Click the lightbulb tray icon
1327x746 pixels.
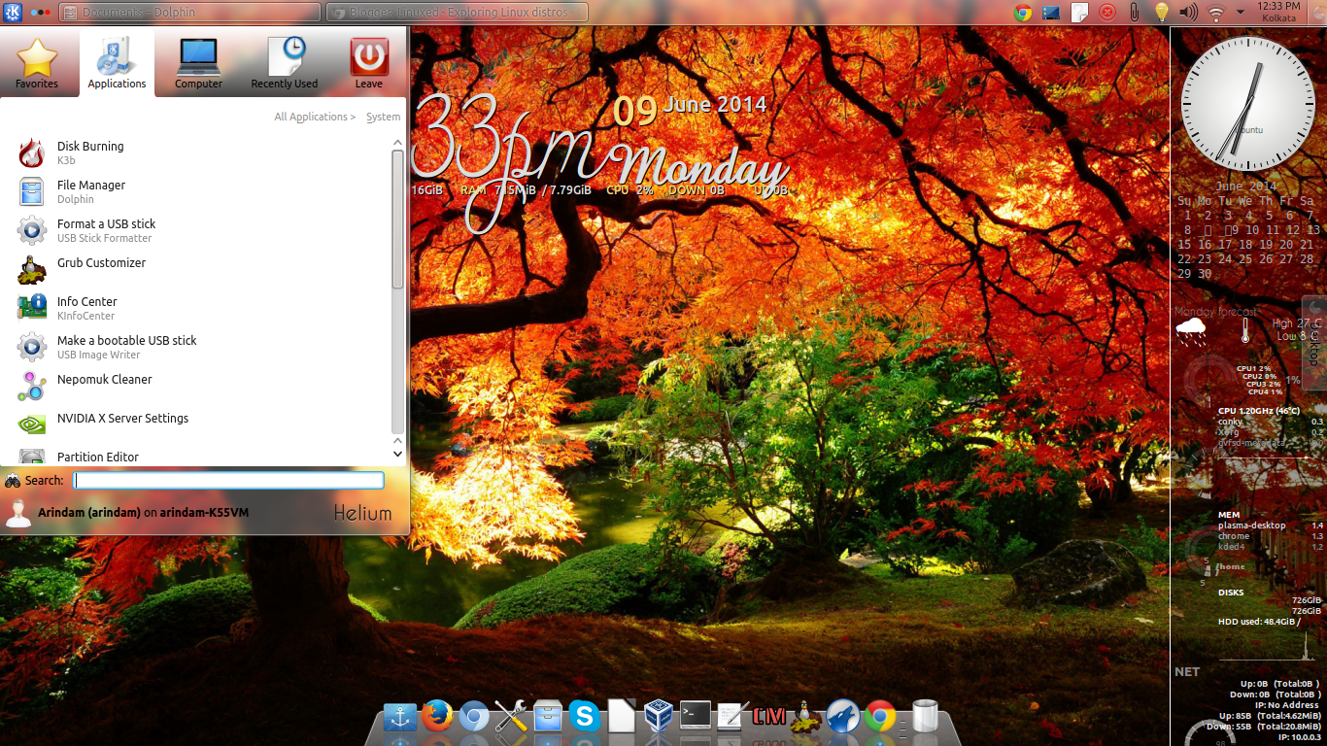pos(1160,13)
